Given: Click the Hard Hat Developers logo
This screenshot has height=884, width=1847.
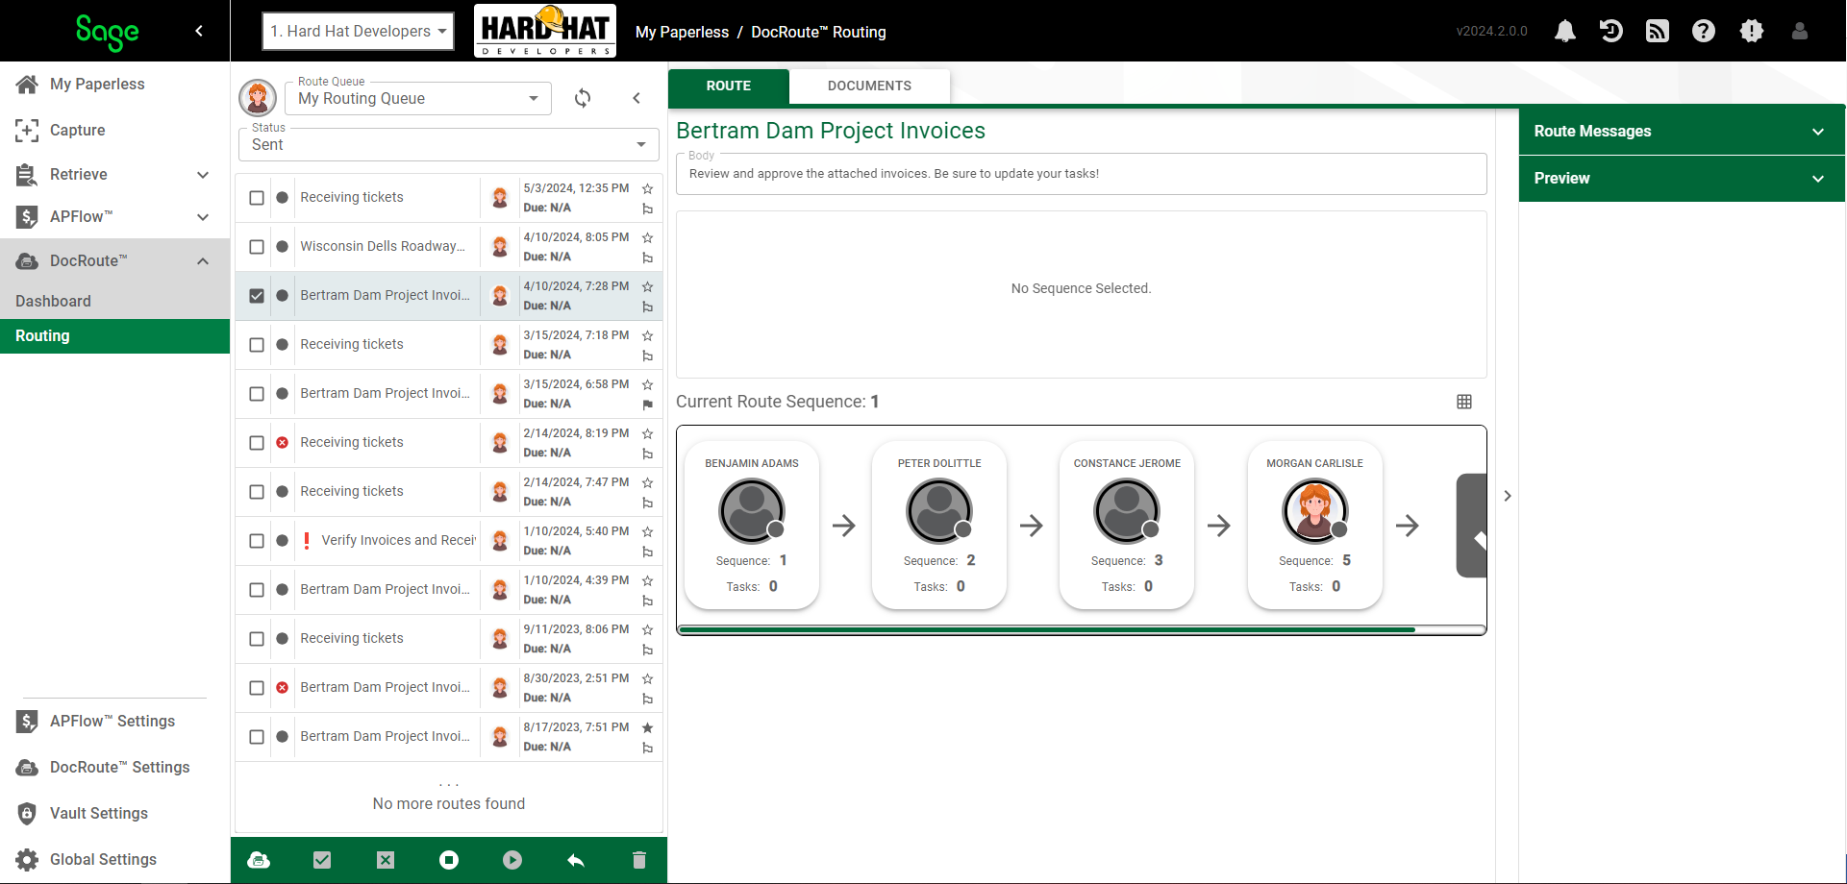Looking at the screenshot, I should pos(545,31).
